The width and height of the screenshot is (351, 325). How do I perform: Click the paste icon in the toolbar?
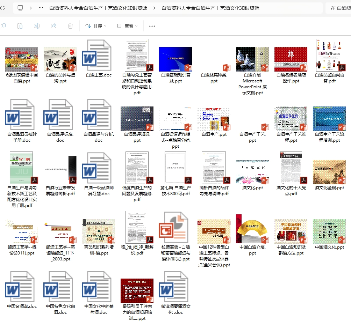[20, 26]
